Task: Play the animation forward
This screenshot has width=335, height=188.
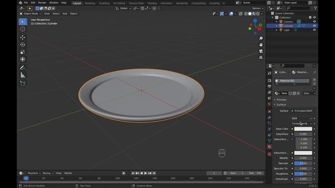Action: click(x=146, y=173)
